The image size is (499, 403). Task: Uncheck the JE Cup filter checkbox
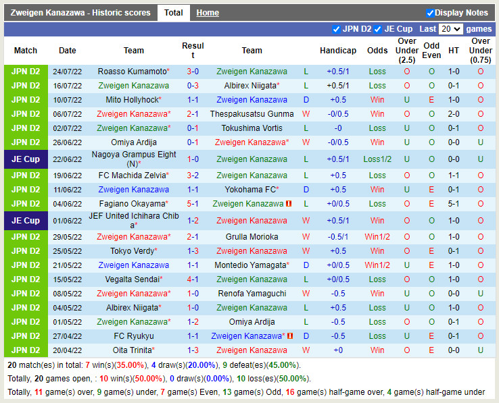(x=379, y=29)
